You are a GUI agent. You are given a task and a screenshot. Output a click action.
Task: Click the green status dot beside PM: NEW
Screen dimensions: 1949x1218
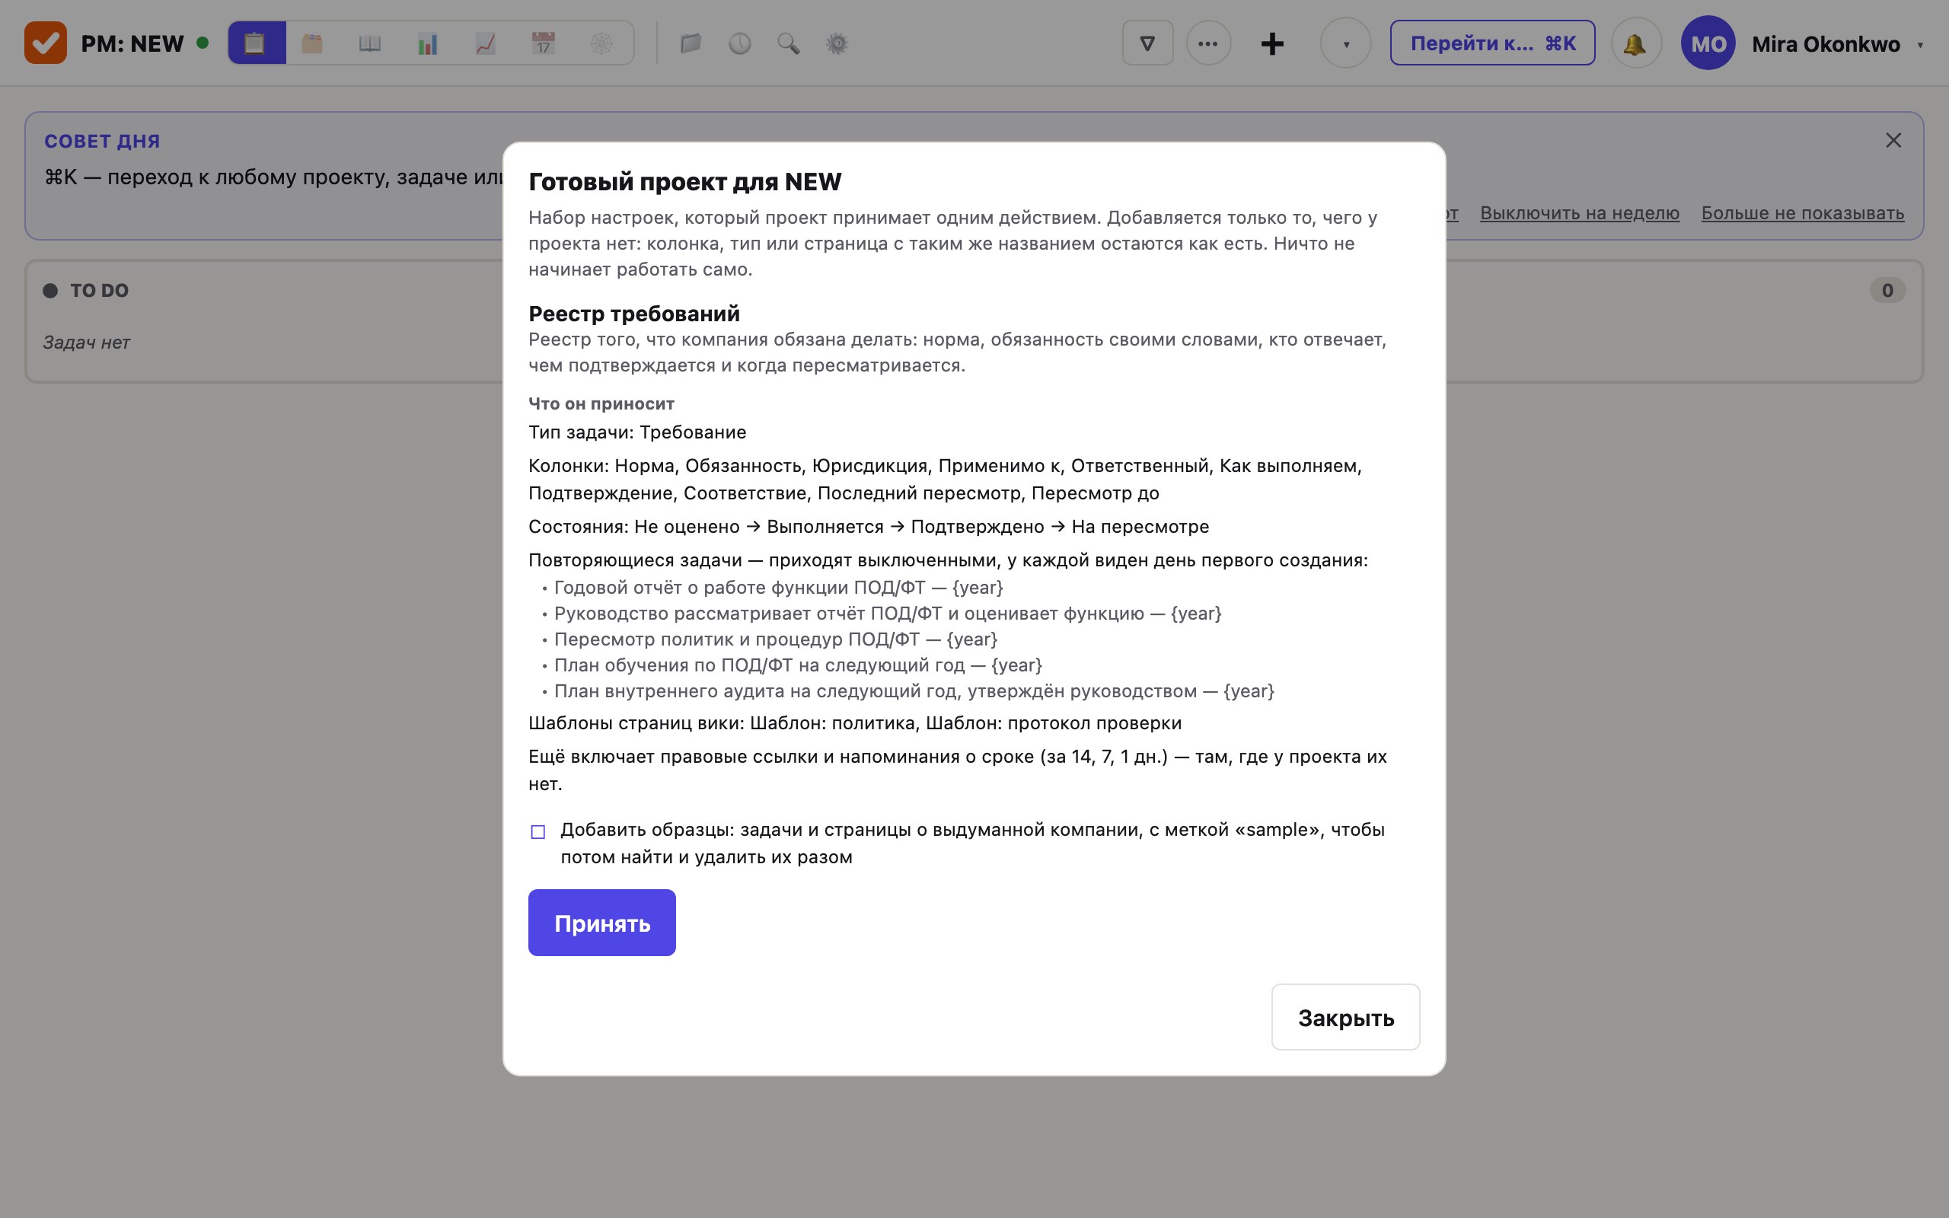(x=203, y=43)
